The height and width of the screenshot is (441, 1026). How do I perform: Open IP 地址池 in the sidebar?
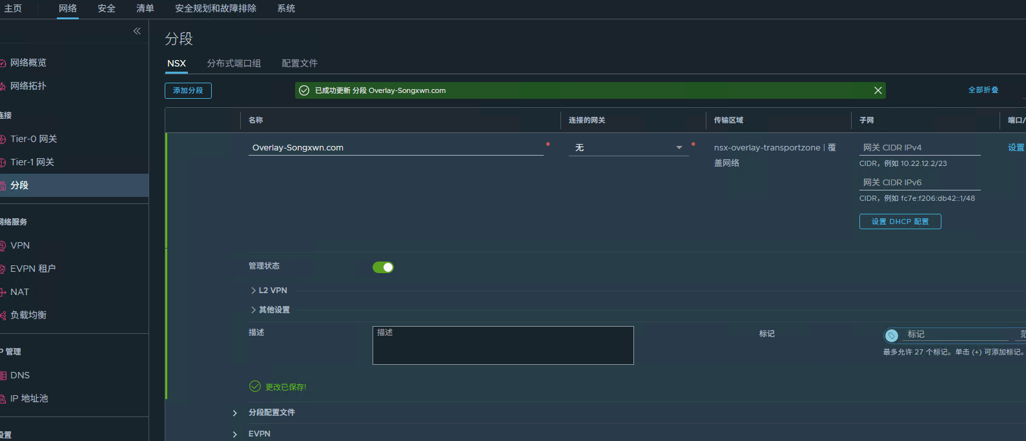click(29, 398)
